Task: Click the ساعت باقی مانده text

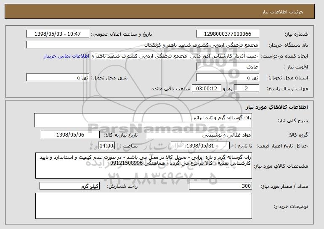Action: coord(171,89)
